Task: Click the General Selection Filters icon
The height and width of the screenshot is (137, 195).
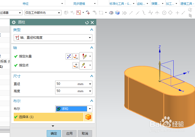Action: 66,13
